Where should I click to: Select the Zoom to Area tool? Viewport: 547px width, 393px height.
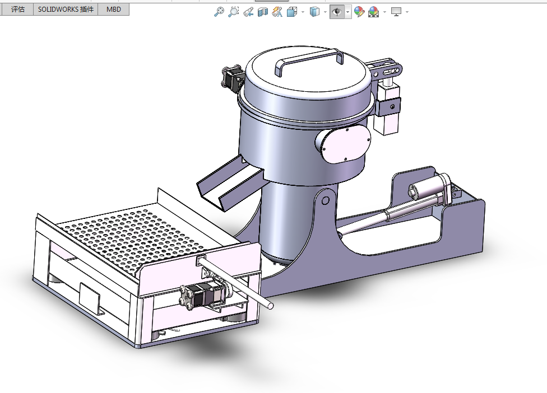[x=234, y=12]
